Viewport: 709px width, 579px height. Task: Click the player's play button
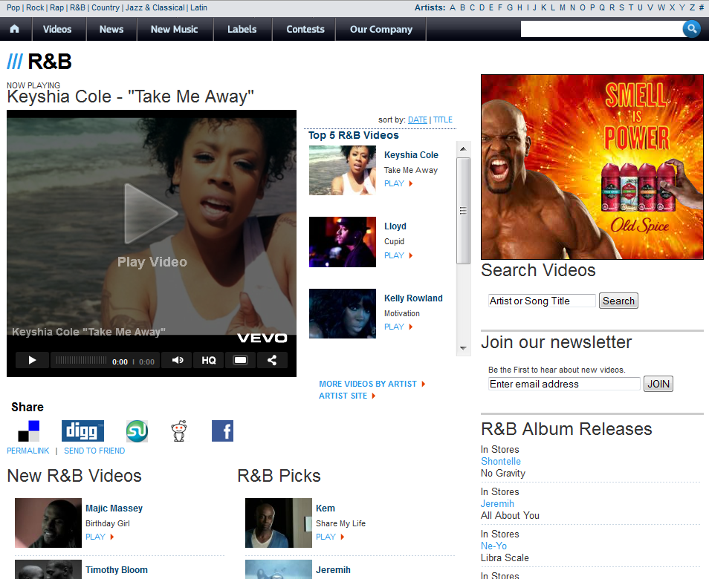32,361
